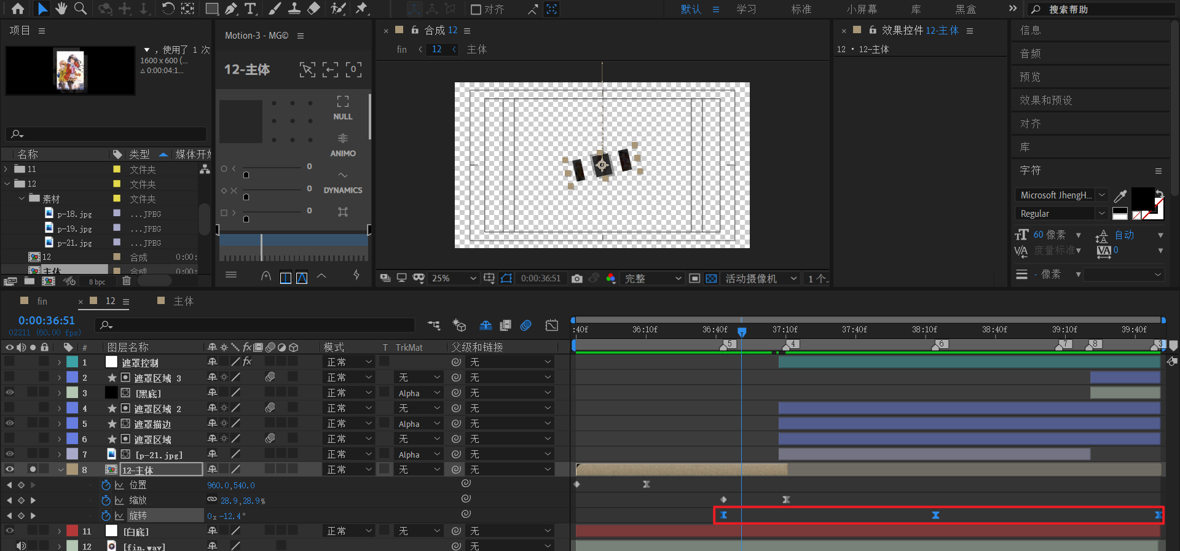Image resolution: width=1180 pixels, height=551 pixels.
Task: Open the graph editor icon
Action: pyautogui.click(x=552, y=325)
